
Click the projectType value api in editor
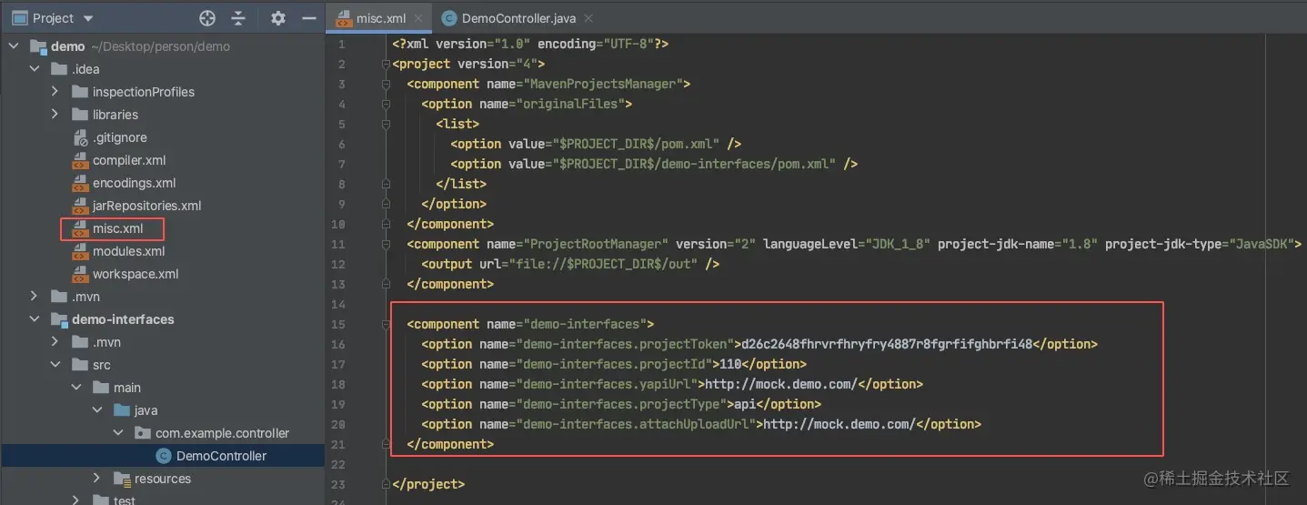[745, 404]
